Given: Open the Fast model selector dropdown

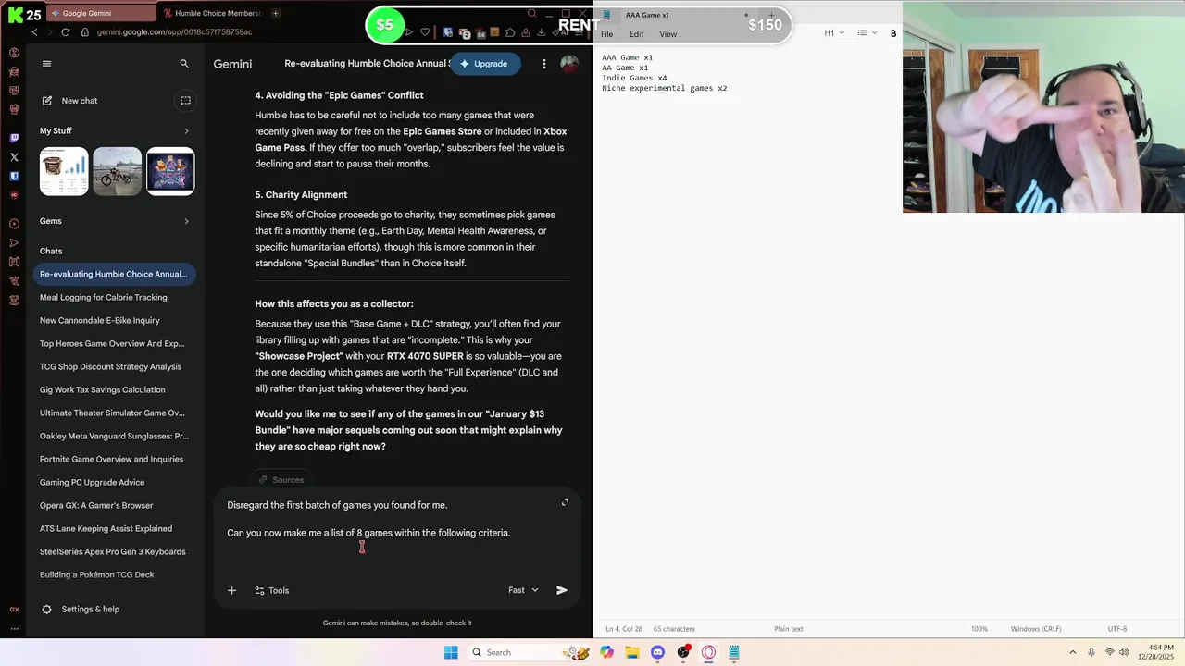Looking at the screenshot, I should [x=523, y=590].
